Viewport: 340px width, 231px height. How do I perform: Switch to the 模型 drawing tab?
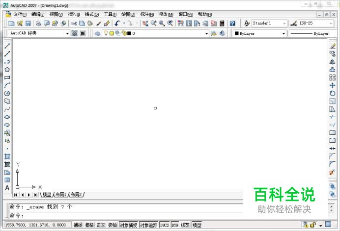pyautogui.click(x=47, y=194)
